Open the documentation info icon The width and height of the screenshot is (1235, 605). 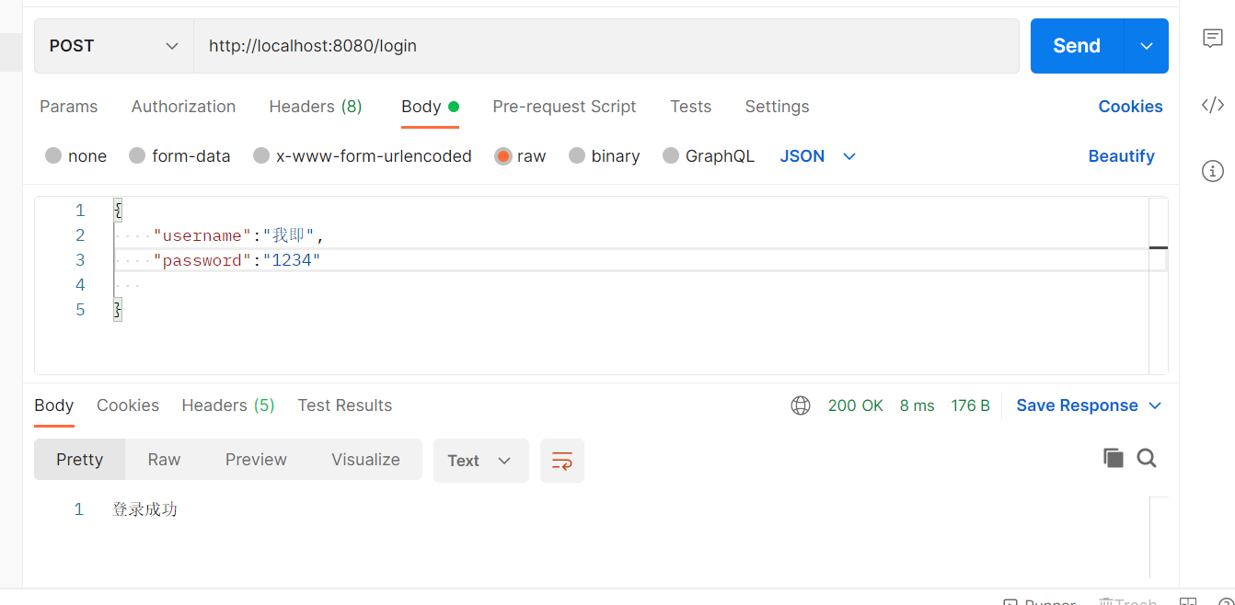tap(1213, 171)
